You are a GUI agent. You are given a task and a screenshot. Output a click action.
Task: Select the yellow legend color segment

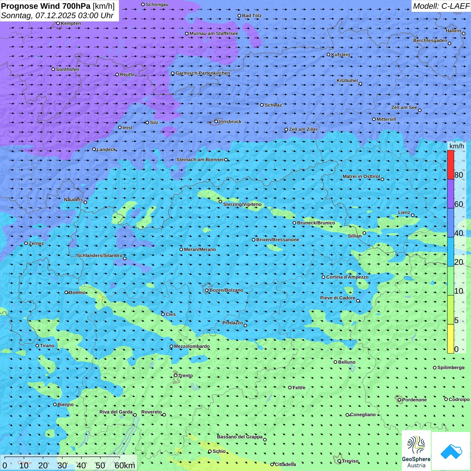click(450, 339)
